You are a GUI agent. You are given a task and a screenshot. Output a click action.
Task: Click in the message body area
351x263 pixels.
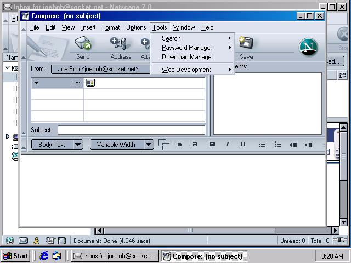(173, 190)
